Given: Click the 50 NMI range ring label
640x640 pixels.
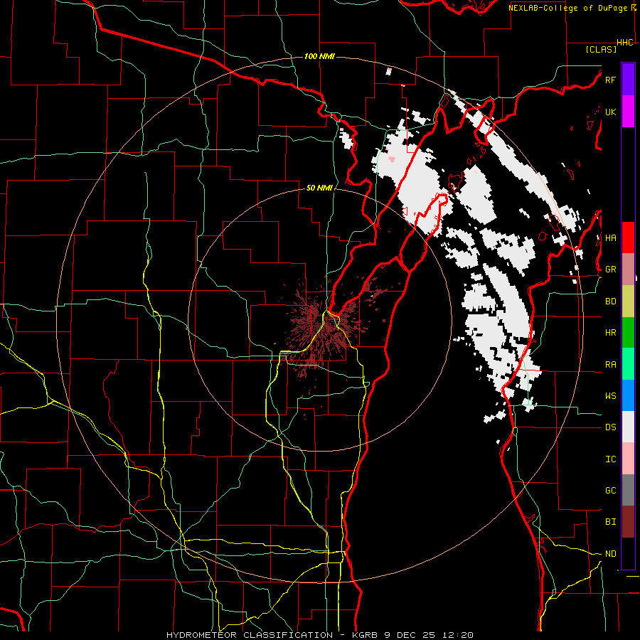Looking at the screenshot, I should tap(319, 188).
